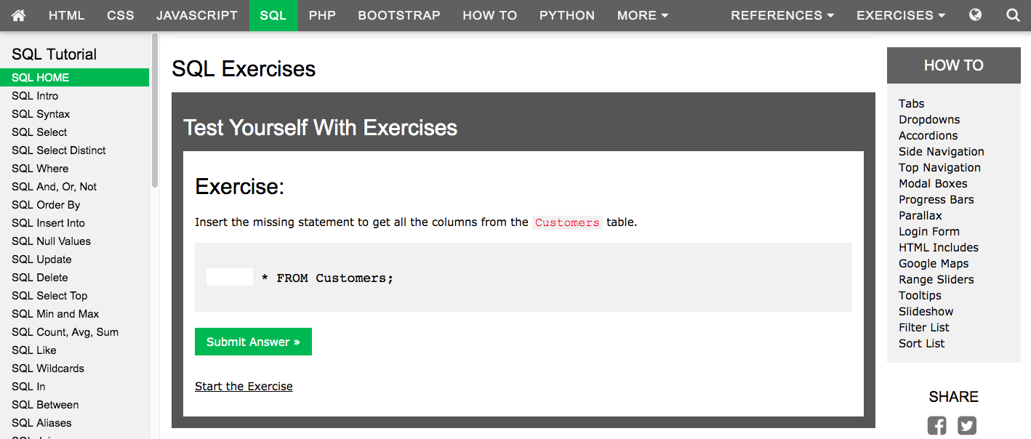Viewport: 1031px width, 439px height.
Task: Click the Submit Answer button
Action: click(253, 342)
